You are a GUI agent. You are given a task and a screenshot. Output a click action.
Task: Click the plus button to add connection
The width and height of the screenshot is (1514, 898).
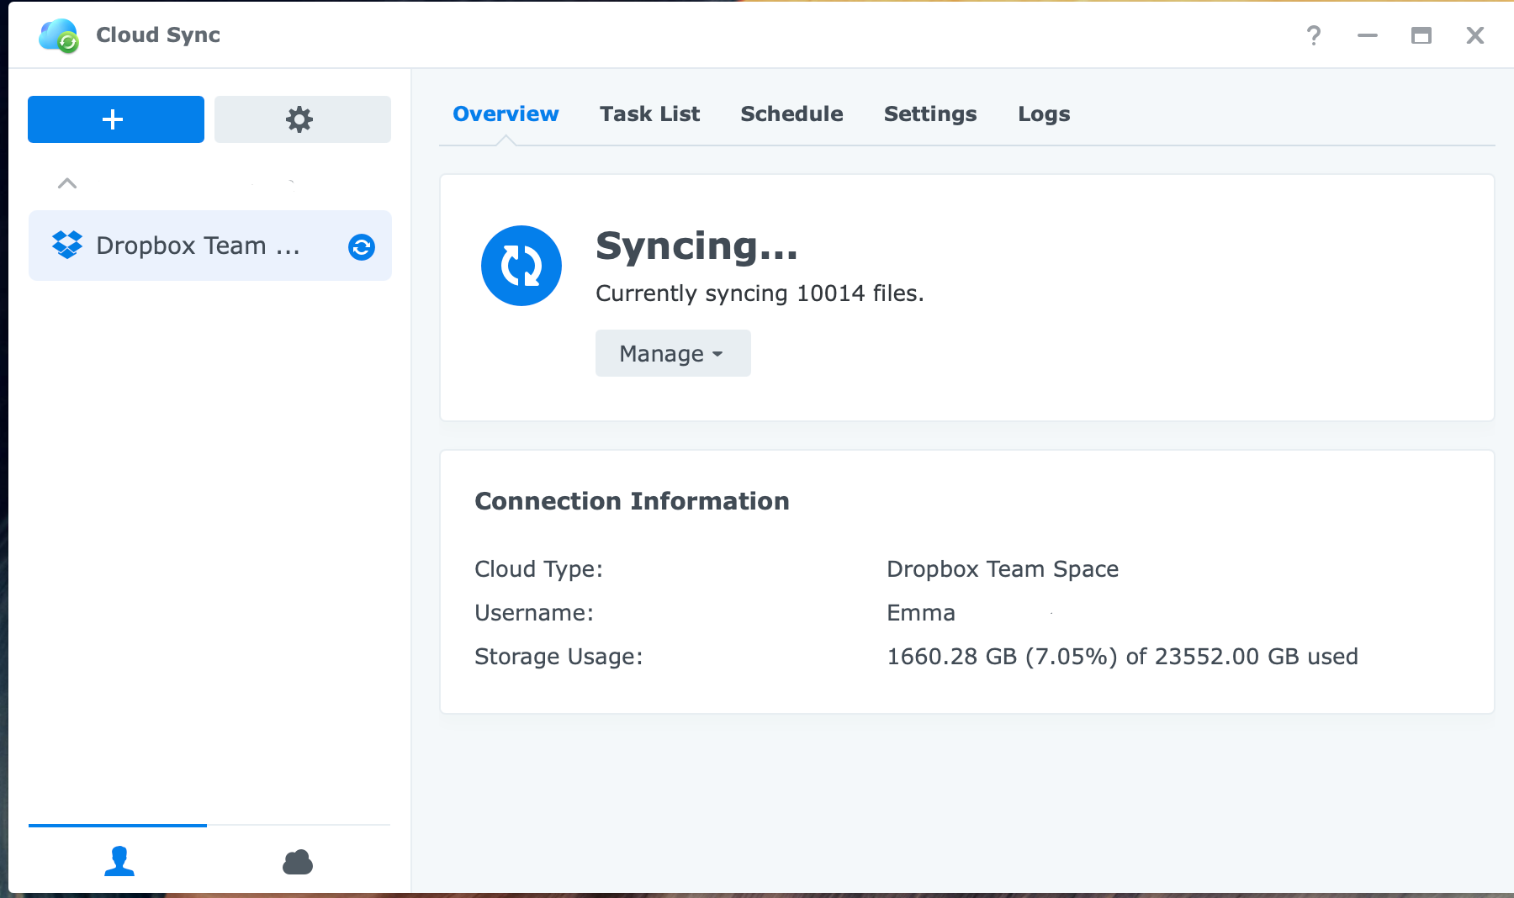pos(116,119)
